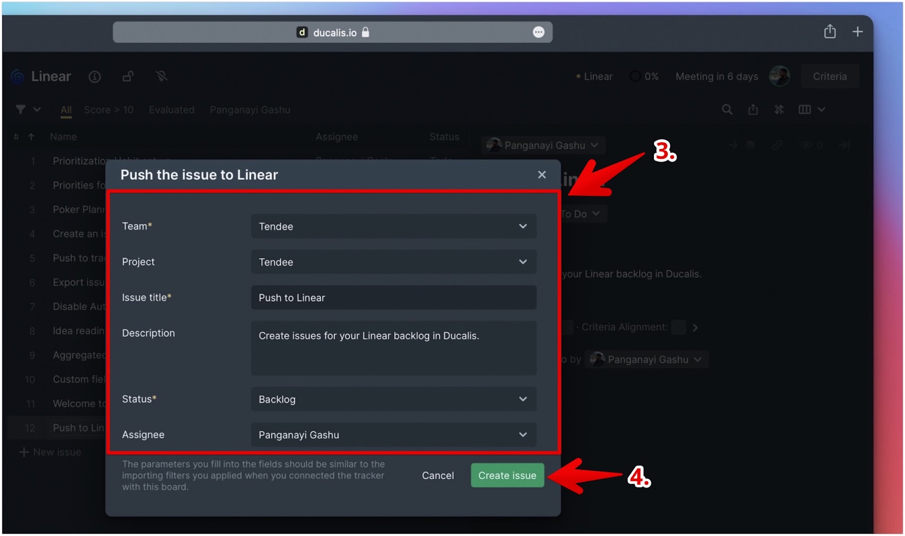Click New issue at list bottom
Image resolution: width=905 pixels, height=536 pixels.
50,452
